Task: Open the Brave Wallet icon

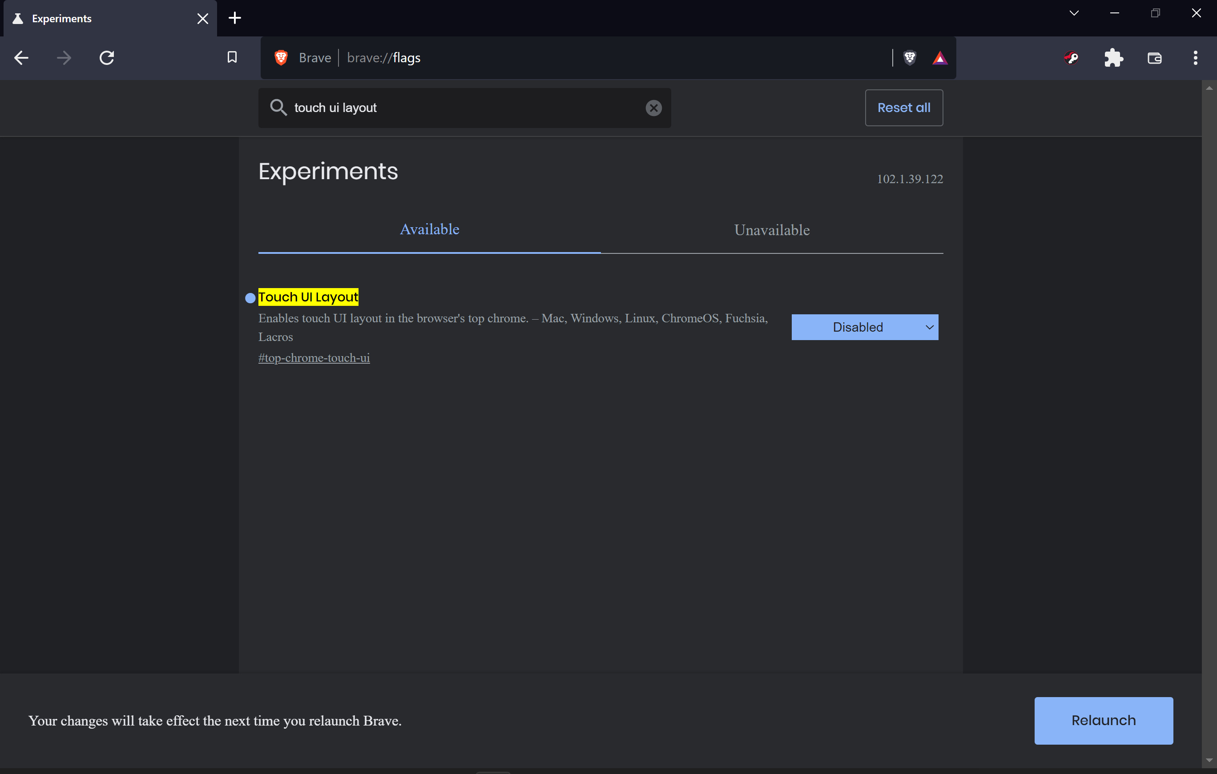Action: [x=1155, y=58]
